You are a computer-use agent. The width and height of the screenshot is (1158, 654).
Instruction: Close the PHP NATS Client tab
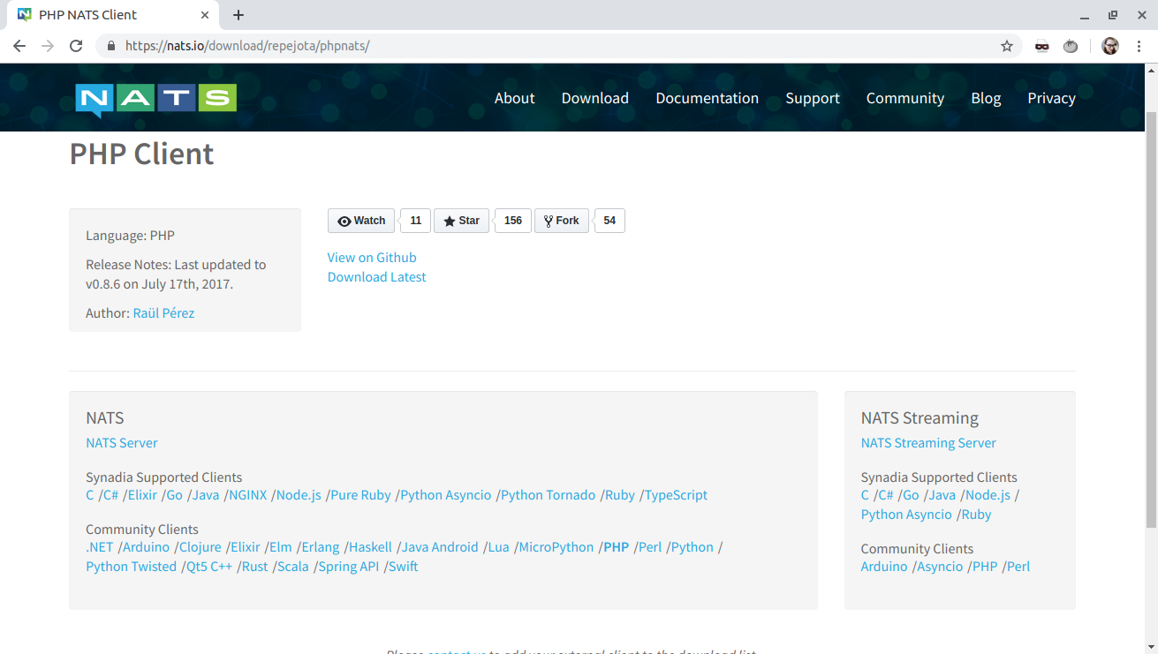[x=205, y=15]
